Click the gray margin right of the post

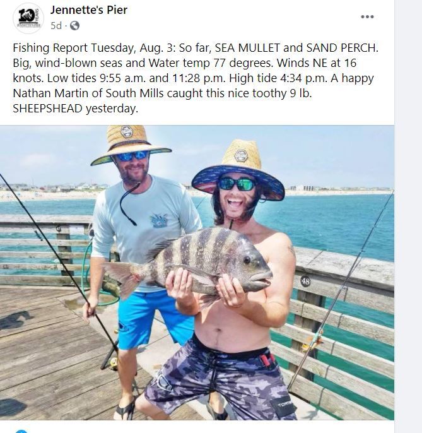click(x=408, y=216)
